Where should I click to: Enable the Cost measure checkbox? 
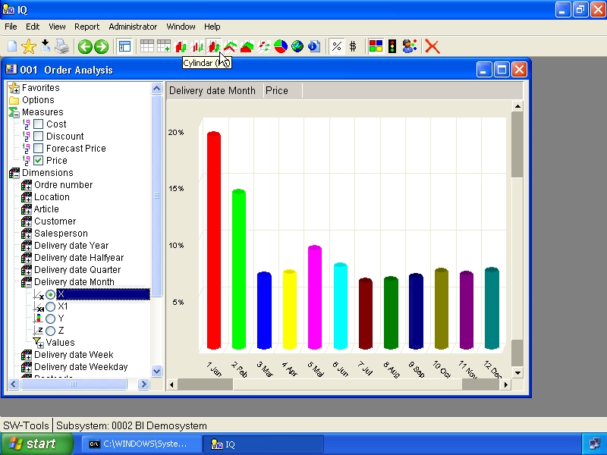39,124
